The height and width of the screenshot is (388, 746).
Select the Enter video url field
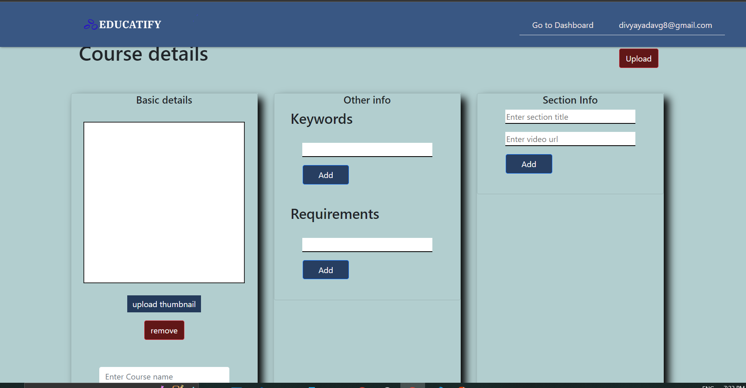(x=570, y=139)
